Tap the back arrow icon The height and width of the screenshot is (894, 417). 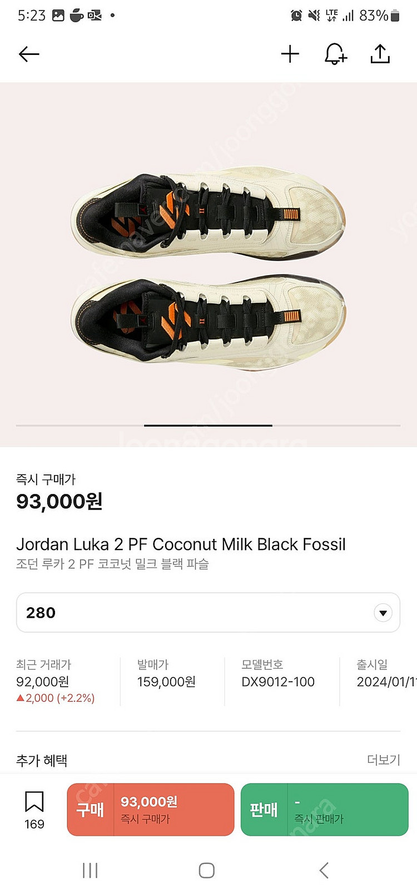(x=29, y=54)
